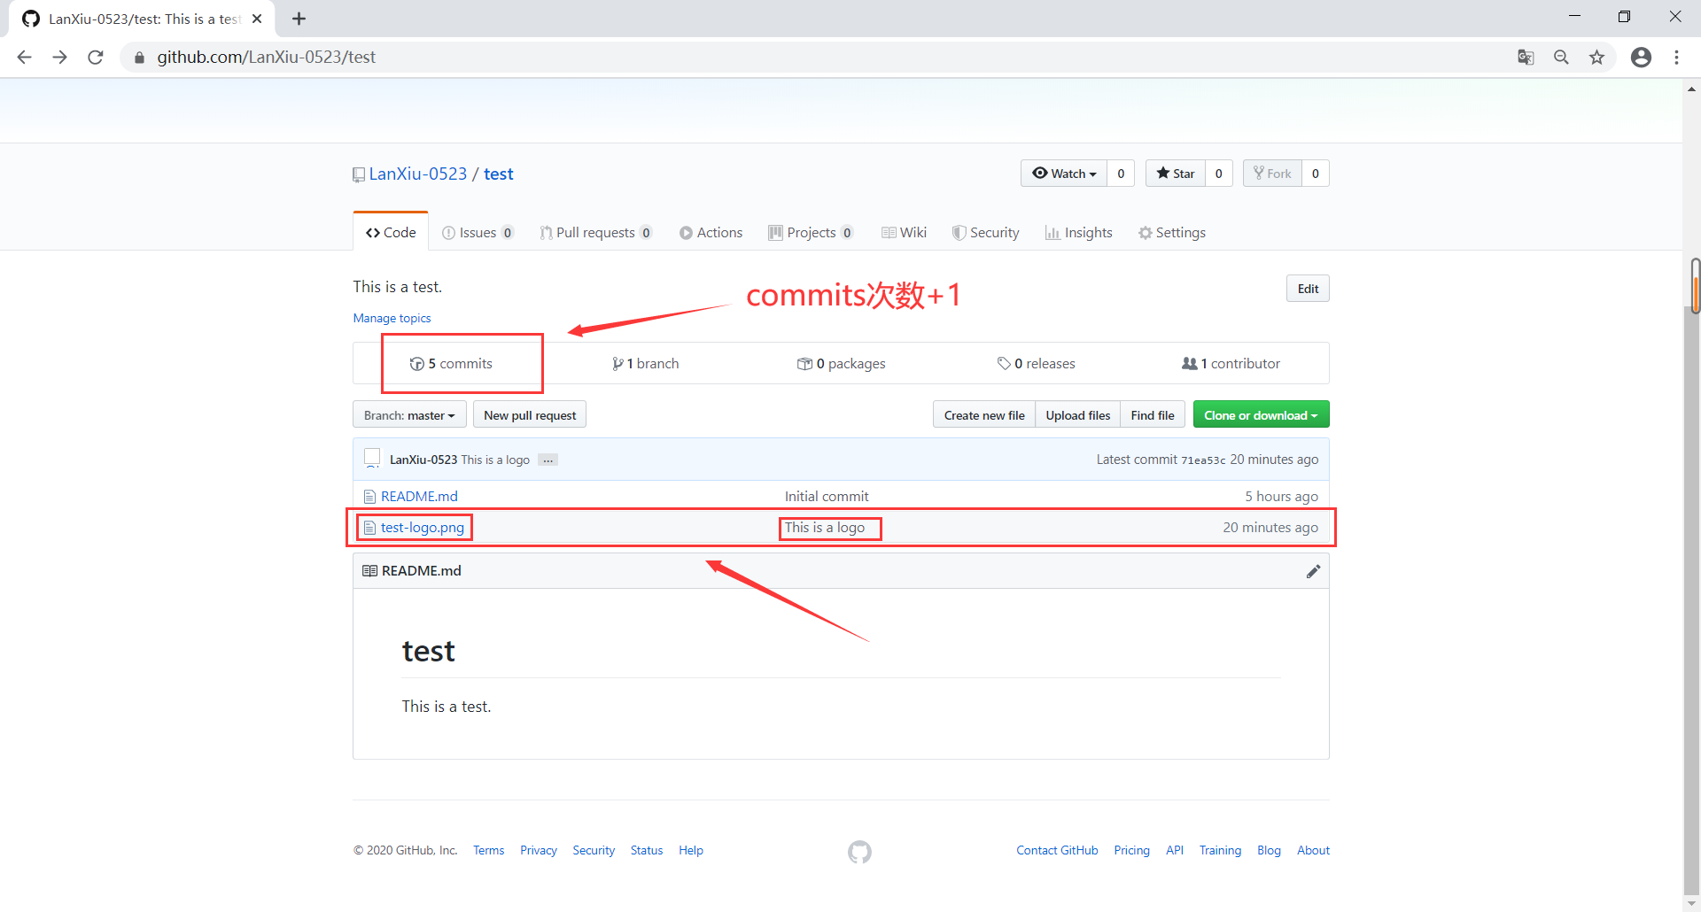
Task: Open the Watch dropdown
Action: point(1062,173)
